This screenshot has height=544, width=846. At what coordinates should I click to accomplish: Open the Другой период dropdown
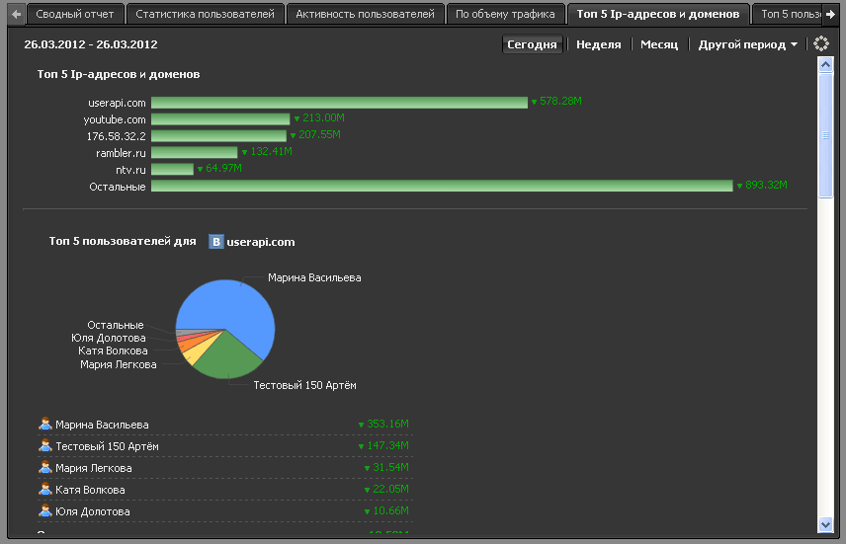(747, 44)
